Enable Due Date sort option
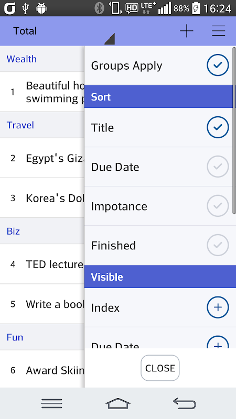Viewport: 236px width, 419px height. click(218, 167)
